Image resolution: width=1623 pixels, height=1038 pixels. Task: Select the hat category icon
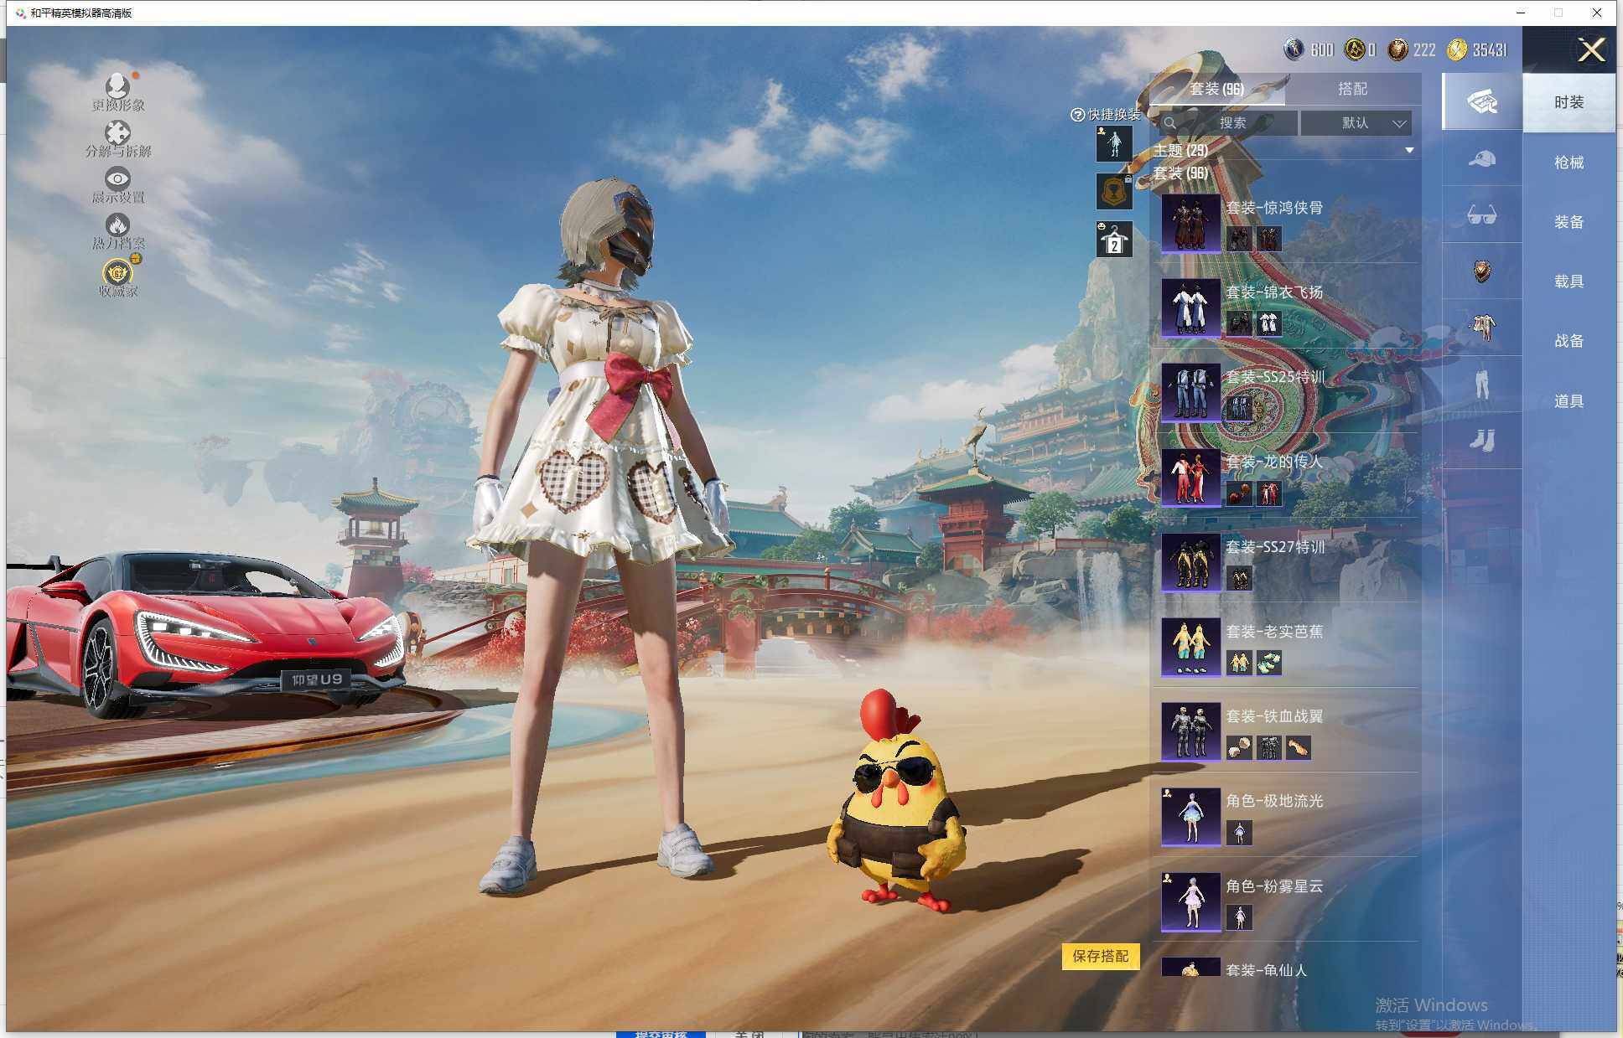1481,158
